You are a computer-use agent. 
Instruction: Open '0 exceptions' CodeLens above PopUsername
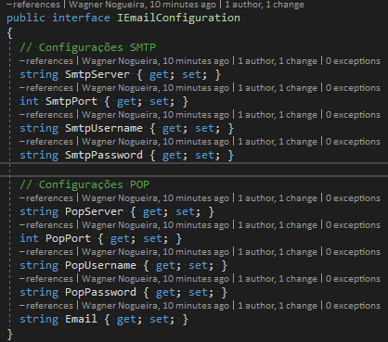point(353,252)
